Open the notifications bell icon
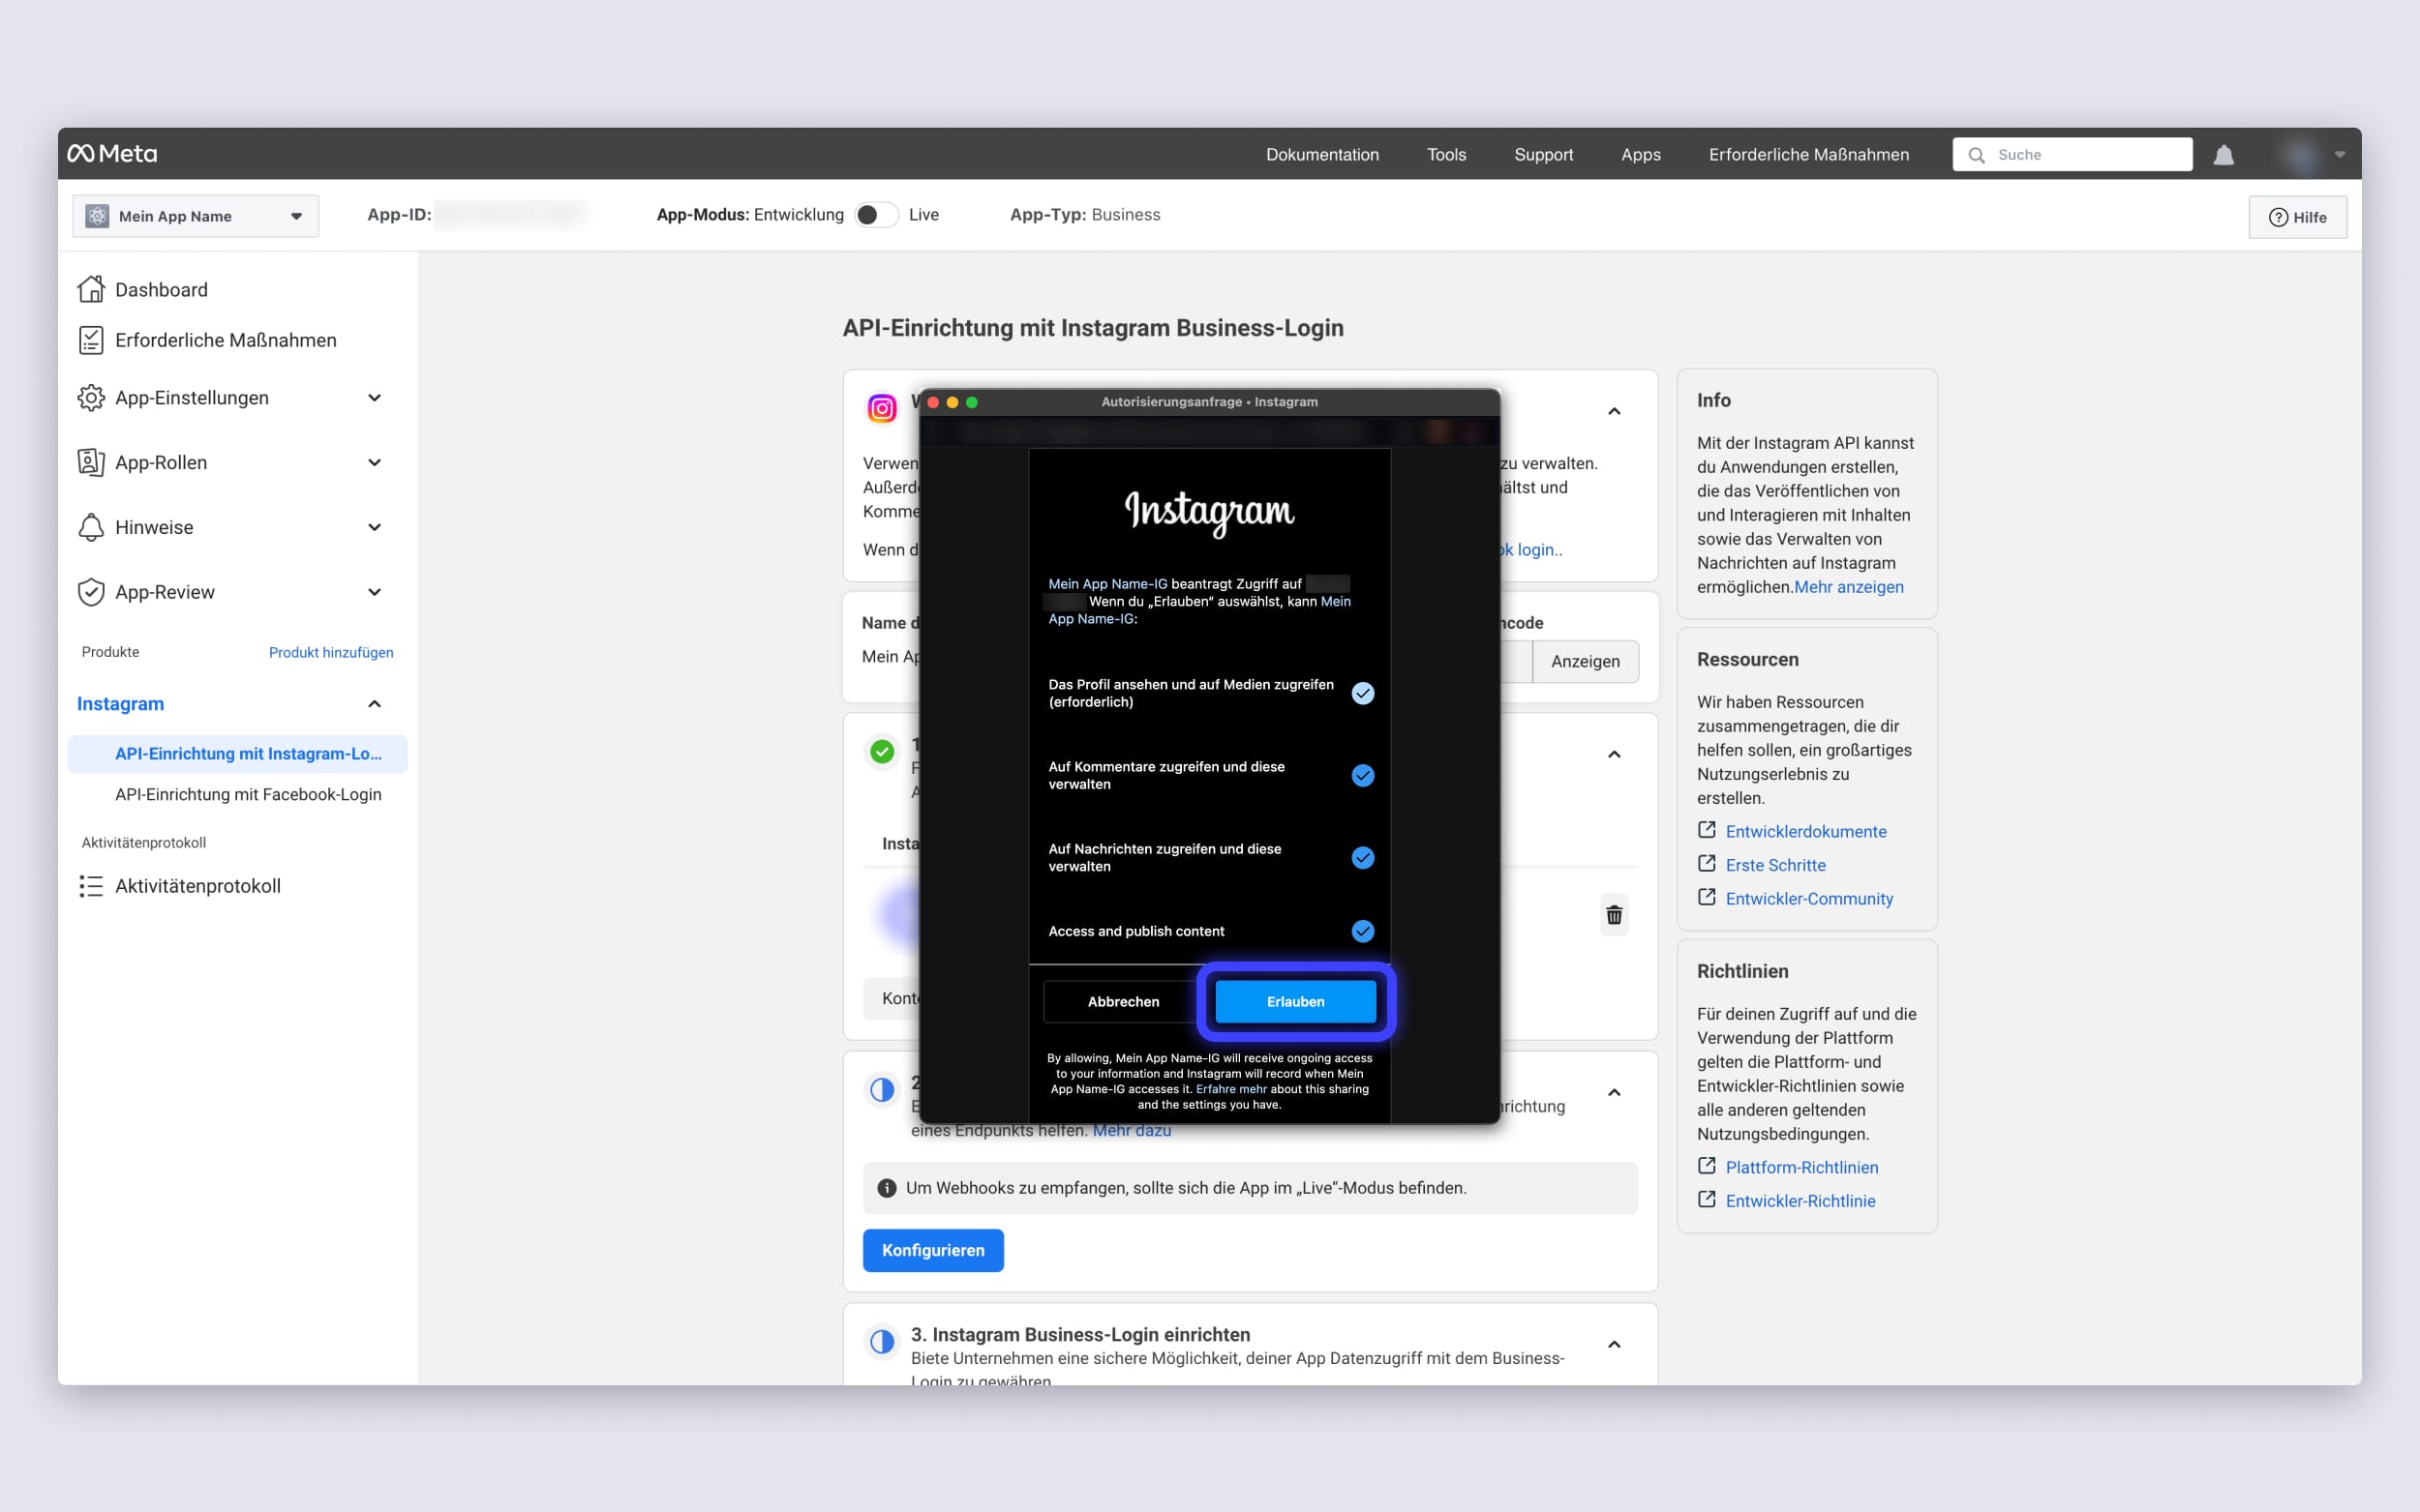The height and width of the screenshot is (1512, 2420). (2223, 155)
